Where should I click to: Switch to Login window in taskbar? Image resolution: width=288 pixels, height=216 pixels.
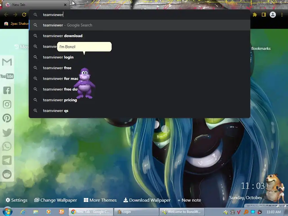click(136, 212)
